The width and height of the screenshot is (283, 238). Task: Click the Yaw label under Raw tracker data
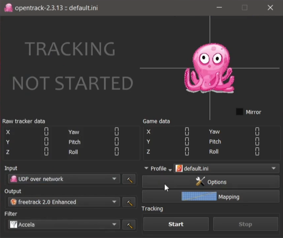74,132
